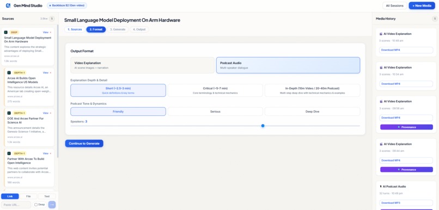Remove the DOE And Arcee source with x

coord(51,113)
